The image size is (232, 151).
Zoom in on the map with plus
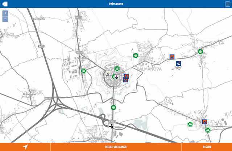pos(5,13)
